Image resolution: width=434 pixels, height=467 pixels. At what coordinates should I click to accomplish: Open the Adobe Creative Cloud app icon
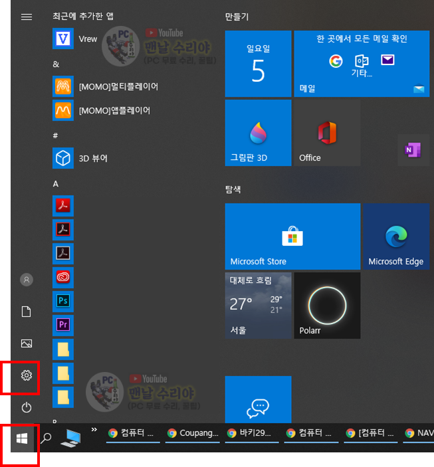click(x=63, y=277)
